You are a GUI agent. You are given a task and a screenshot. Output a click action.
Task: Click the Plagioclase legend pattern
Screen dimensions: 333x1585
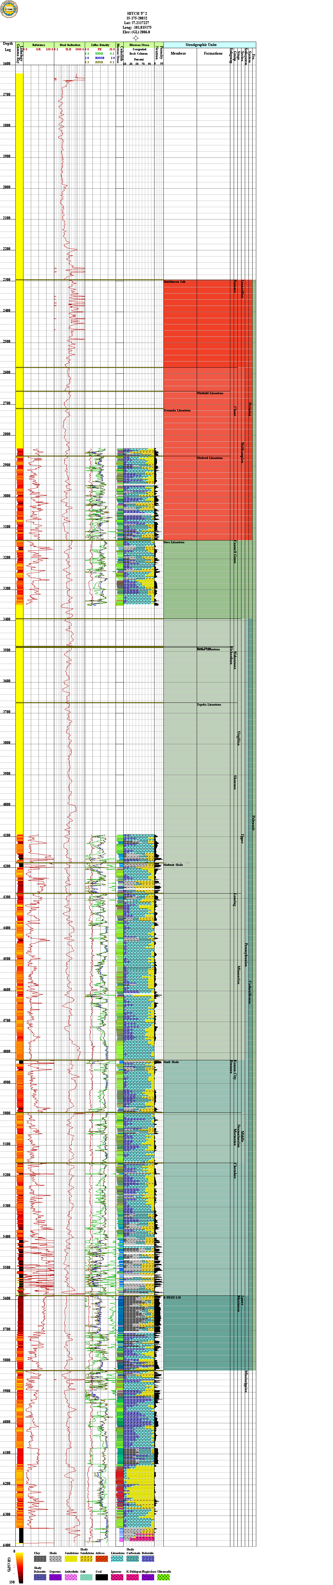[x=148, y=1577]
